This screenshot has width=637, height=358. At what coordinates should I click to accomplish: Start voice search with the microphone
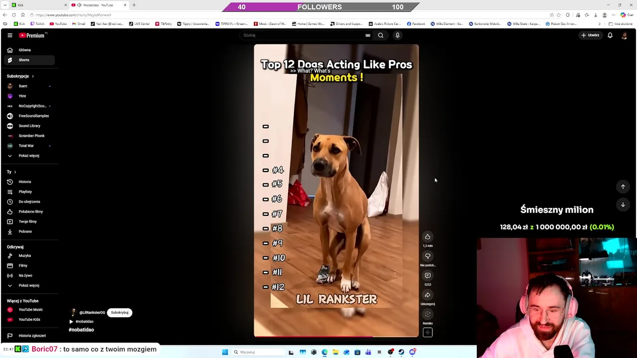click(397, 35)
